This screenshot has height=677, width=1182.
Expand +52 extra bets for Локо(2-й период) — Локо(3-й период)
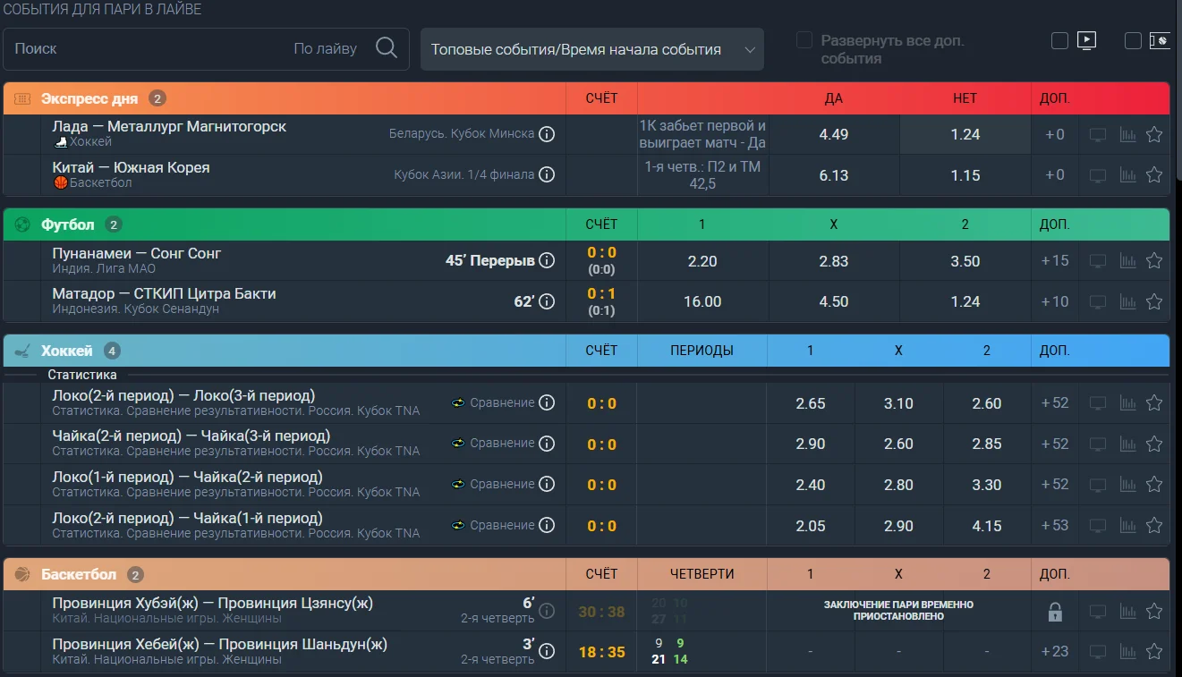coord(1055,402)
